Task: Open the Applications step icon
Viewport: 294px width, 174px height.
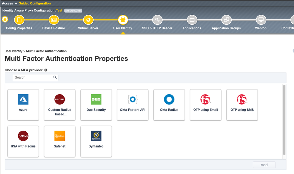Action: (x=192, y=20)
